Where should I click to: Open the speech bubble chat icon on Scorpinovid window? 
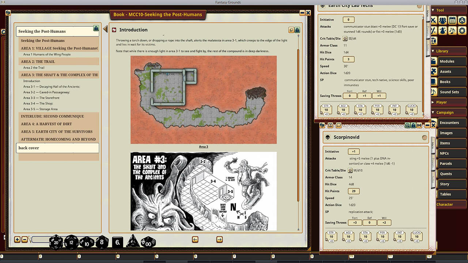[x=339, y=125]
